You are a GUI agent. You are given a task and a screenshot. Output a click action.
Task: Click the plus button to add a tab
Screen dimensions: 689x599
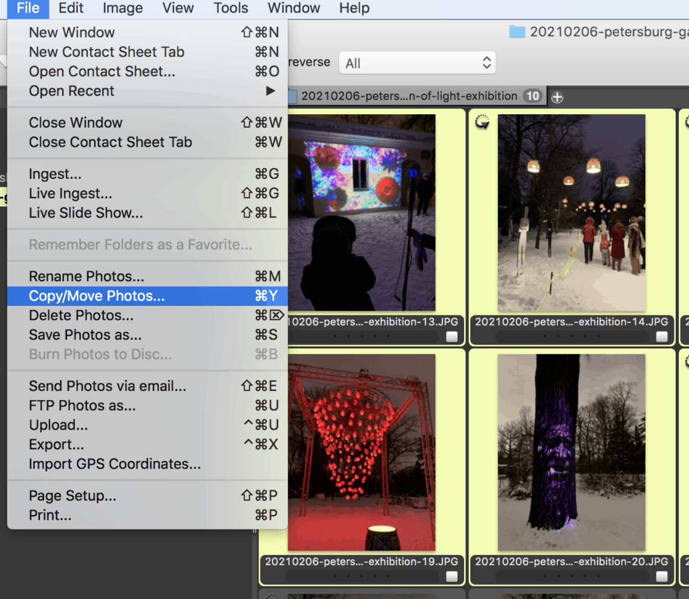tap(557, 96)
